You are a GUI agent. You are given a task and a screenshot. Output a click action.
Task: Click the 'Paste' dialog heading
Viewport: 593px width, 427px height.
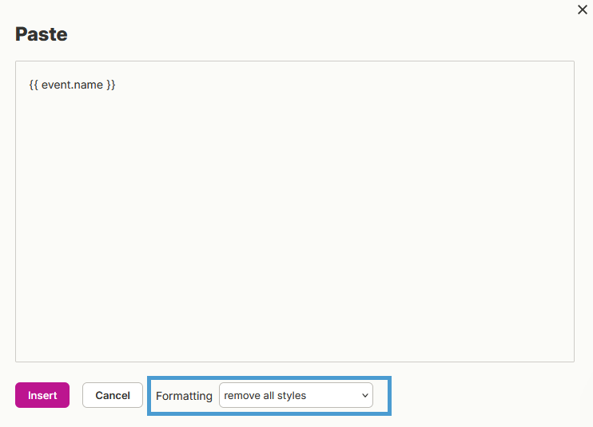tap(42, 34)
